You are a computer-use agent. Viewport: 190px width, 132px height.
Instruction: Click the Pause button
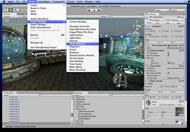tap(94, 10)
